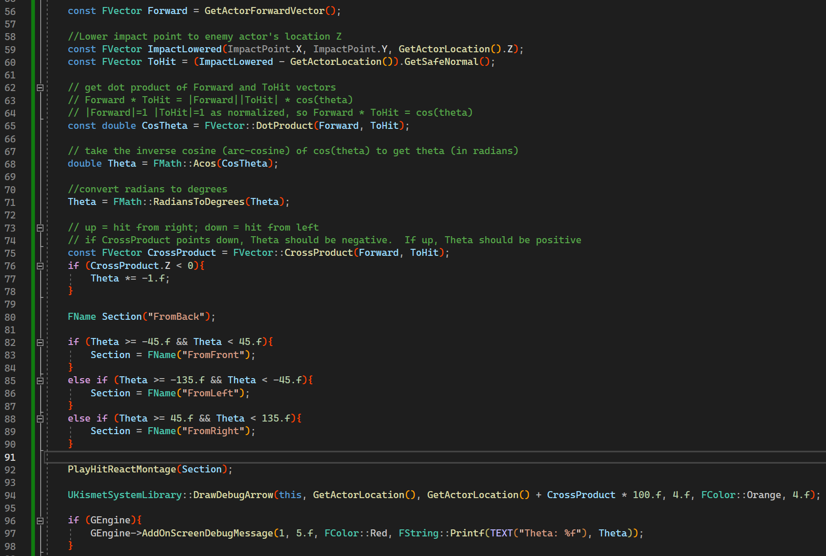Collapse the else-if block at line 85
The height and width of the screenshot is (556, 826).
coord(40,380)
